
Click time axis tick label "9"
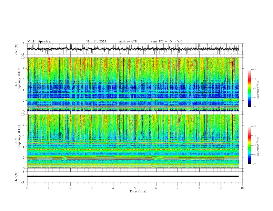(x=221, y=188)
